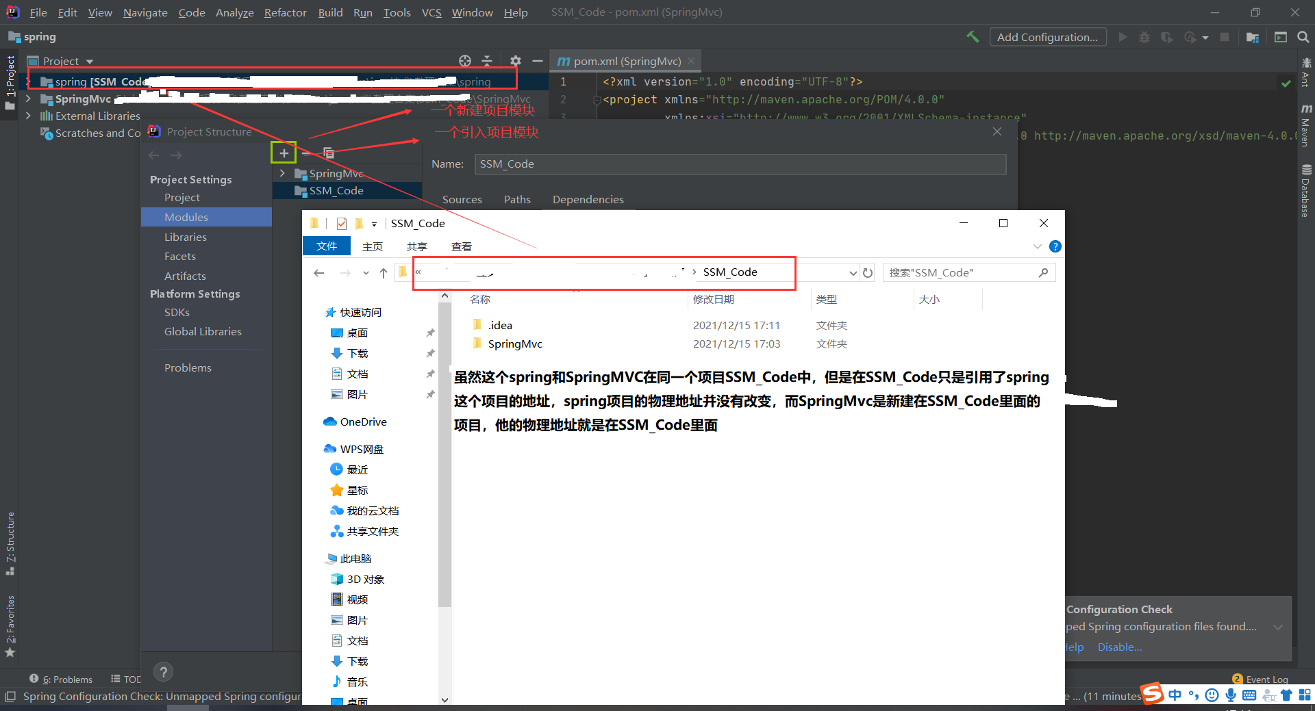Add a module with the plus icon
The width and height of the screenshot is (1315, 711).
284,153
